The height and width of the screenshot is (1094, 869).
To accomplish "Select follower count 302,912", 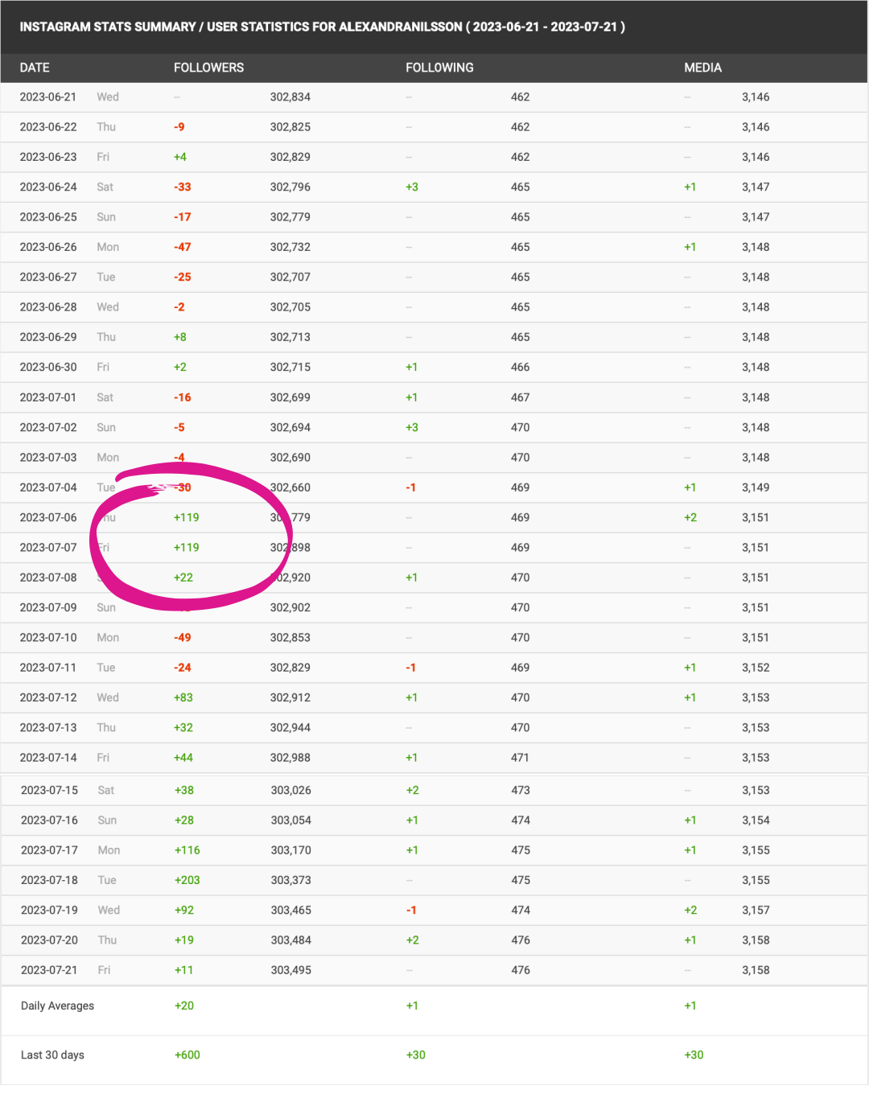I will [290, 697].
